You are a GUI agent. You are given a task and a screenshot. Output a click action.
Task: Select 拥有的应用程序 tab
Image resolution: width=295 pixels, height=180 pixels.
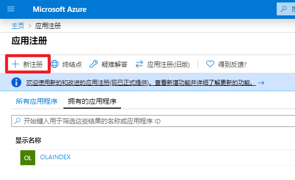pyautogui.click(x=92, y=101)
